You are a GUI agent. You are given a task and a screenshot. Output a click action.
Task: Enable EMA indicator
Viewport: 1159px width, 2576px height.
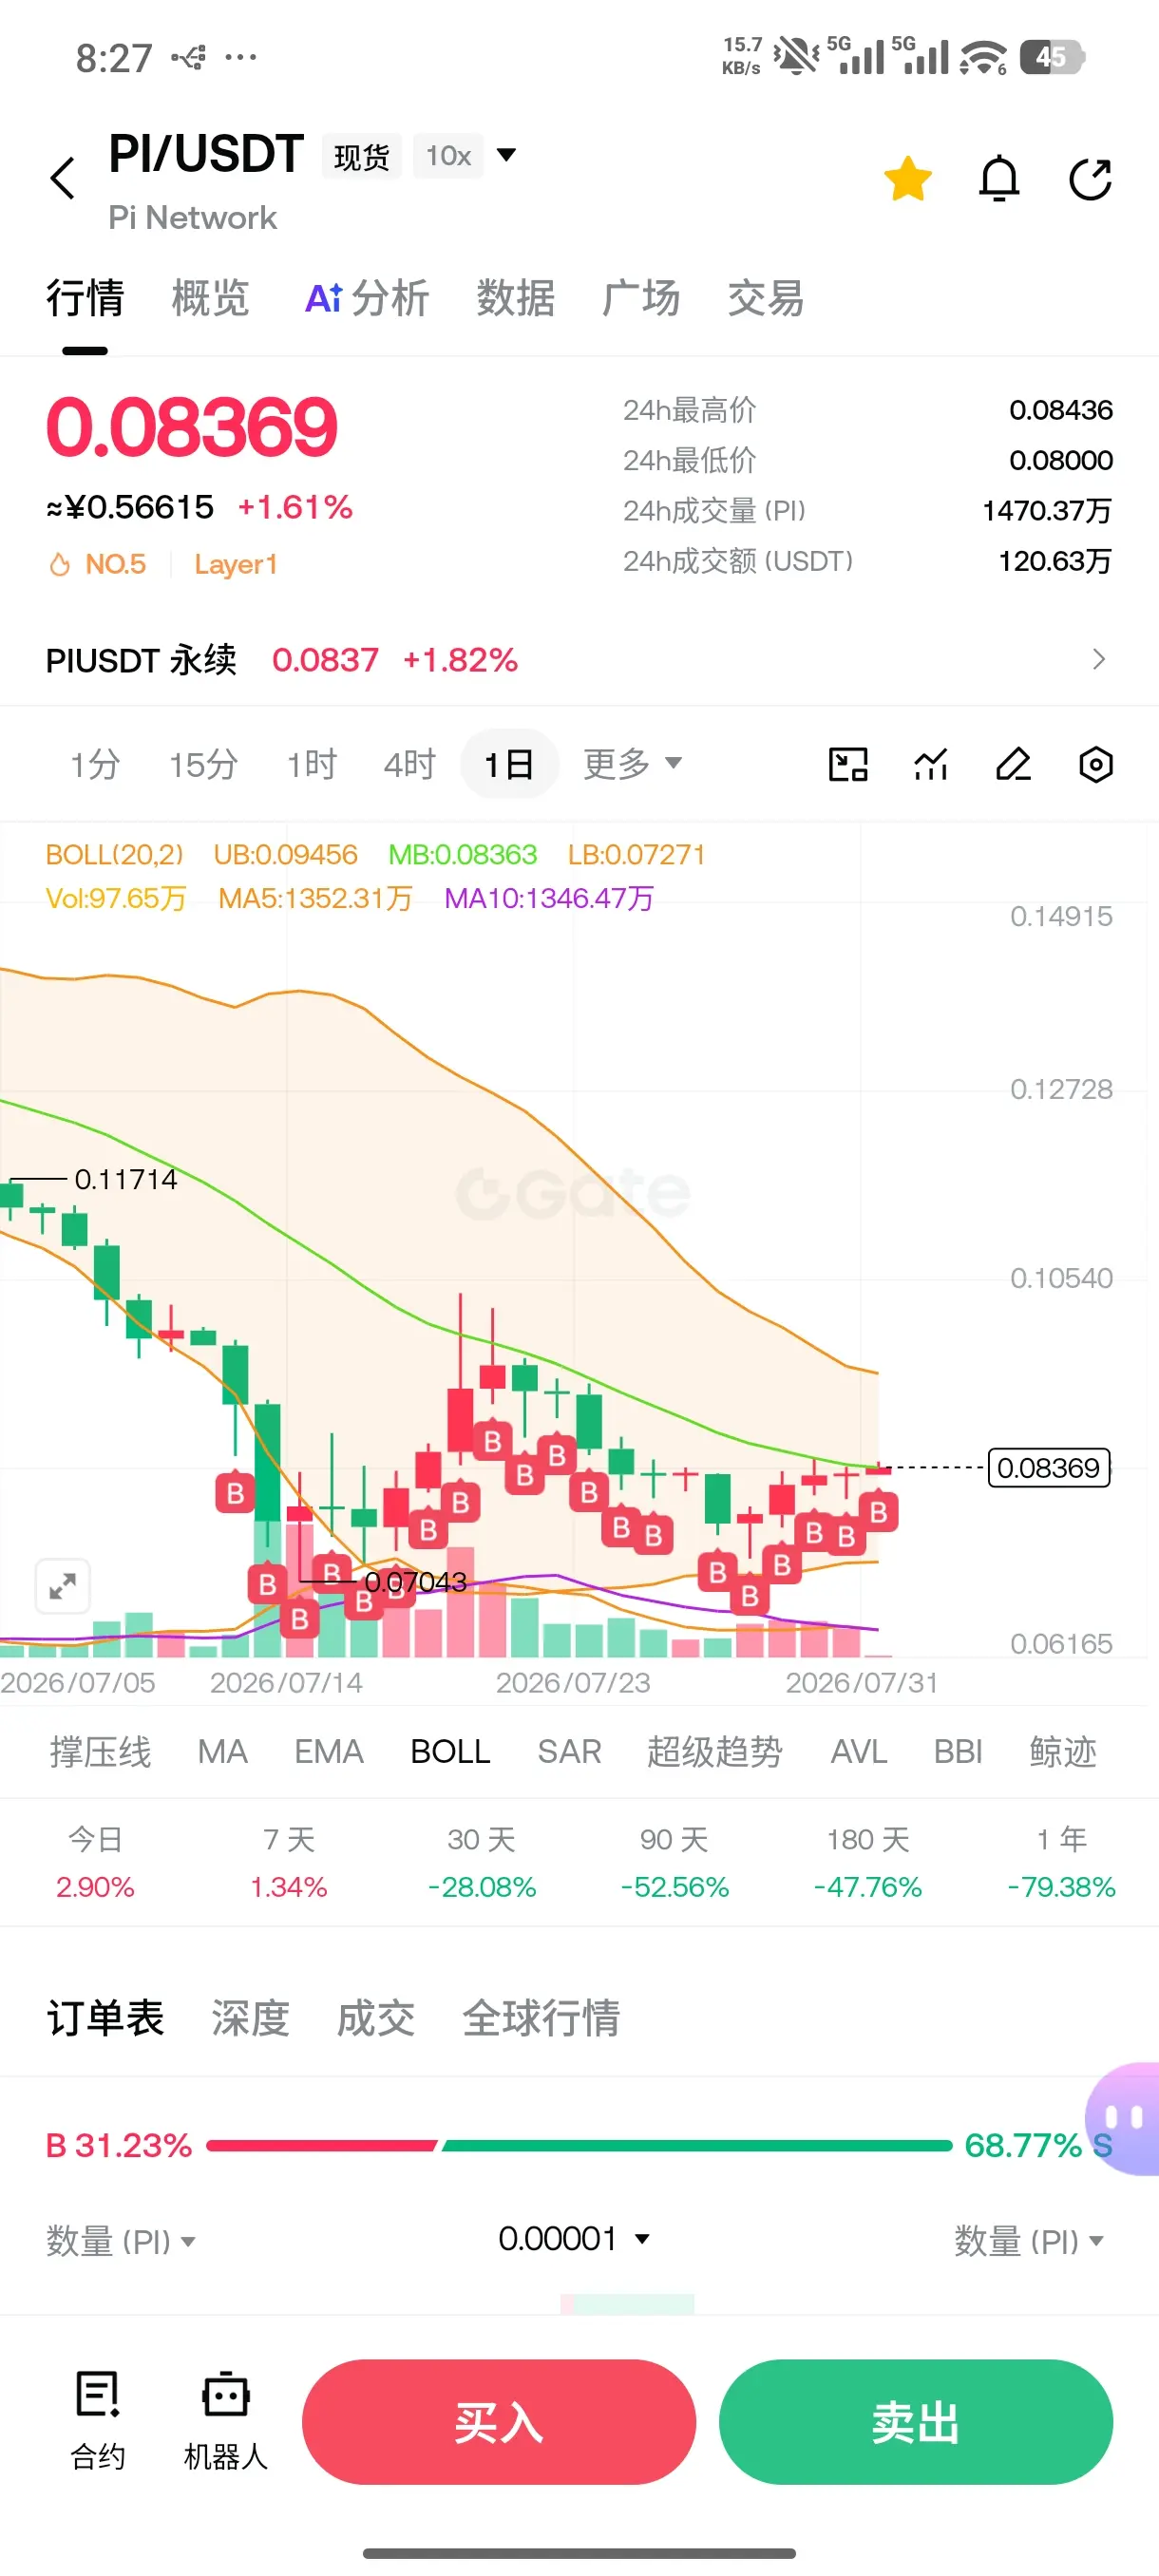click(329, 1752)
